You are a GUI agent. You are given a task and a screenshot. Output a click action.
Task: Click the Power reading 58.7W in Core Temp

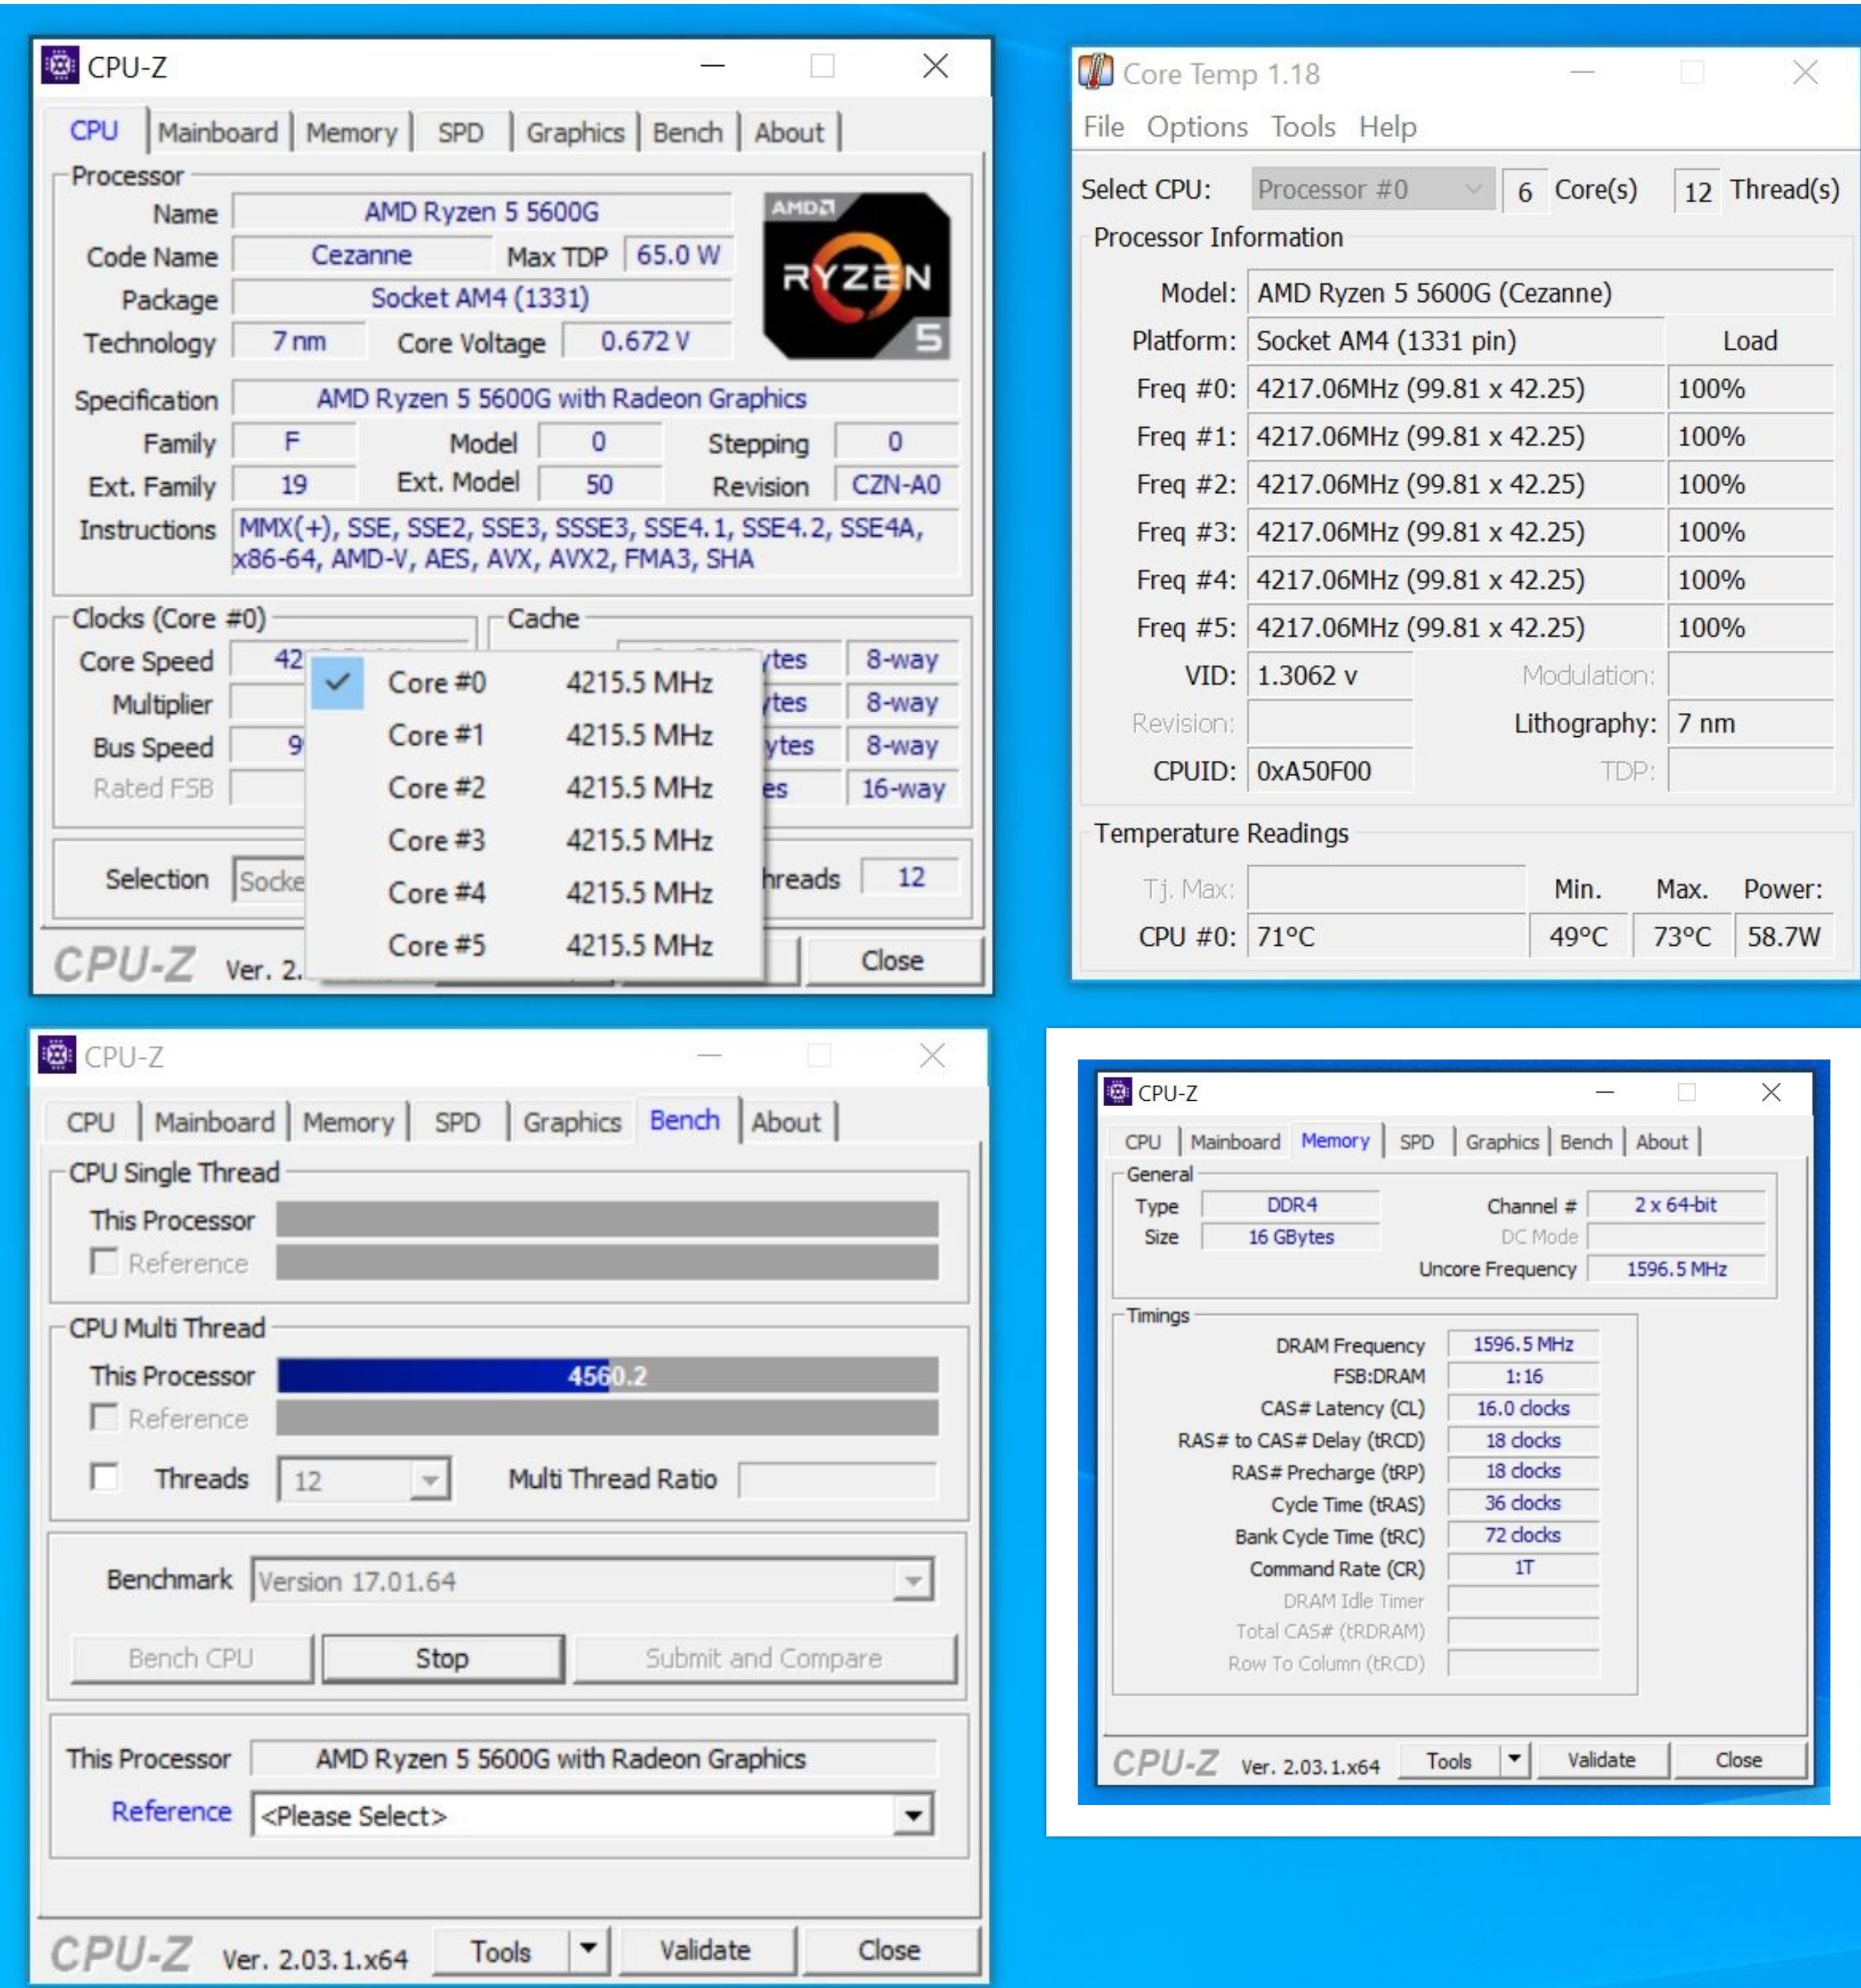pos(1783,936)
